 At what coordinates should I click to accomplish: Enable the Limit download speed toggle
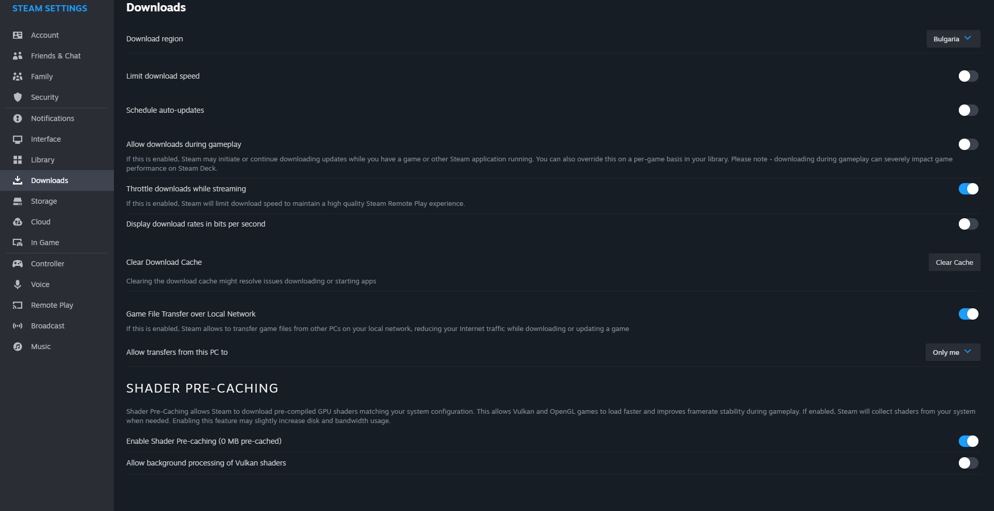pyautogui.click(x=968, y=76)
